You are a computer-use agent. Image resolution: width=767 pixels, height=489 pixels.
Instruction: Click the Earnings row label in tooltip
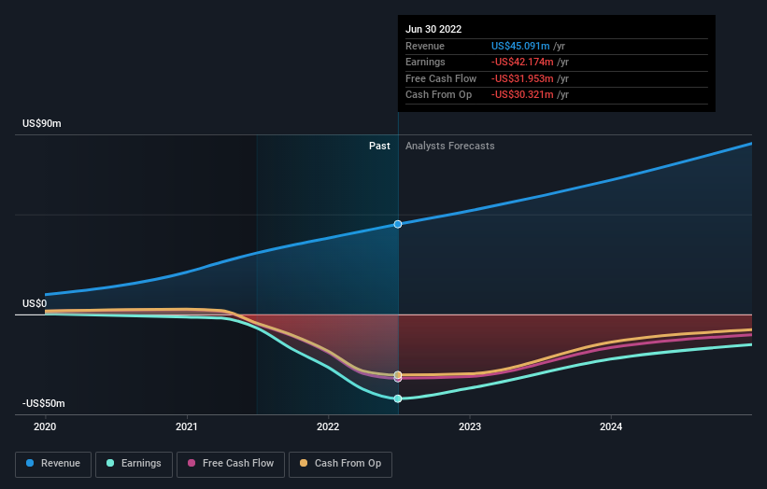[x=425, y=62]
